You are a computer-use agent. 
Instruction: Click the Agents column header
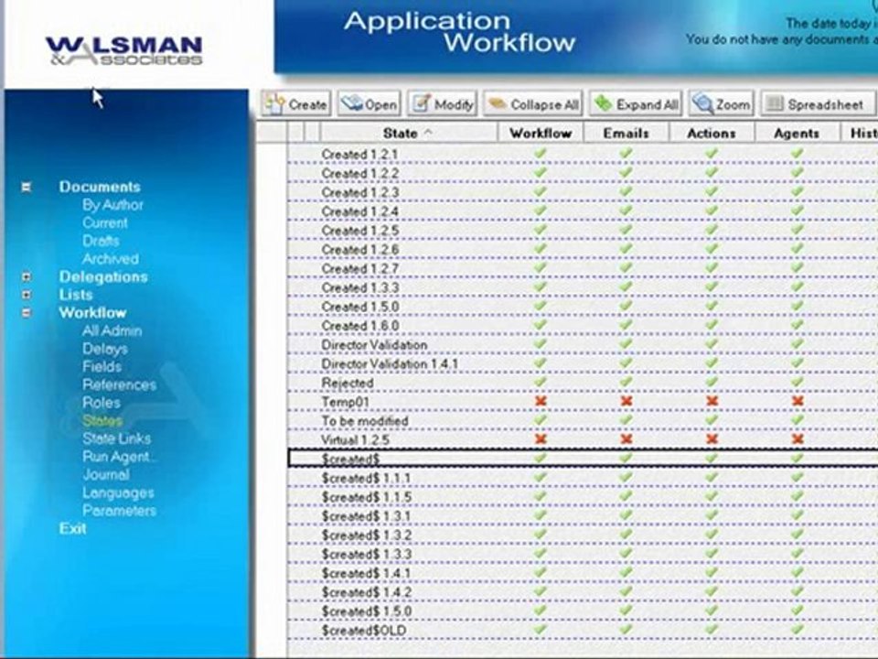click(798, 134)
